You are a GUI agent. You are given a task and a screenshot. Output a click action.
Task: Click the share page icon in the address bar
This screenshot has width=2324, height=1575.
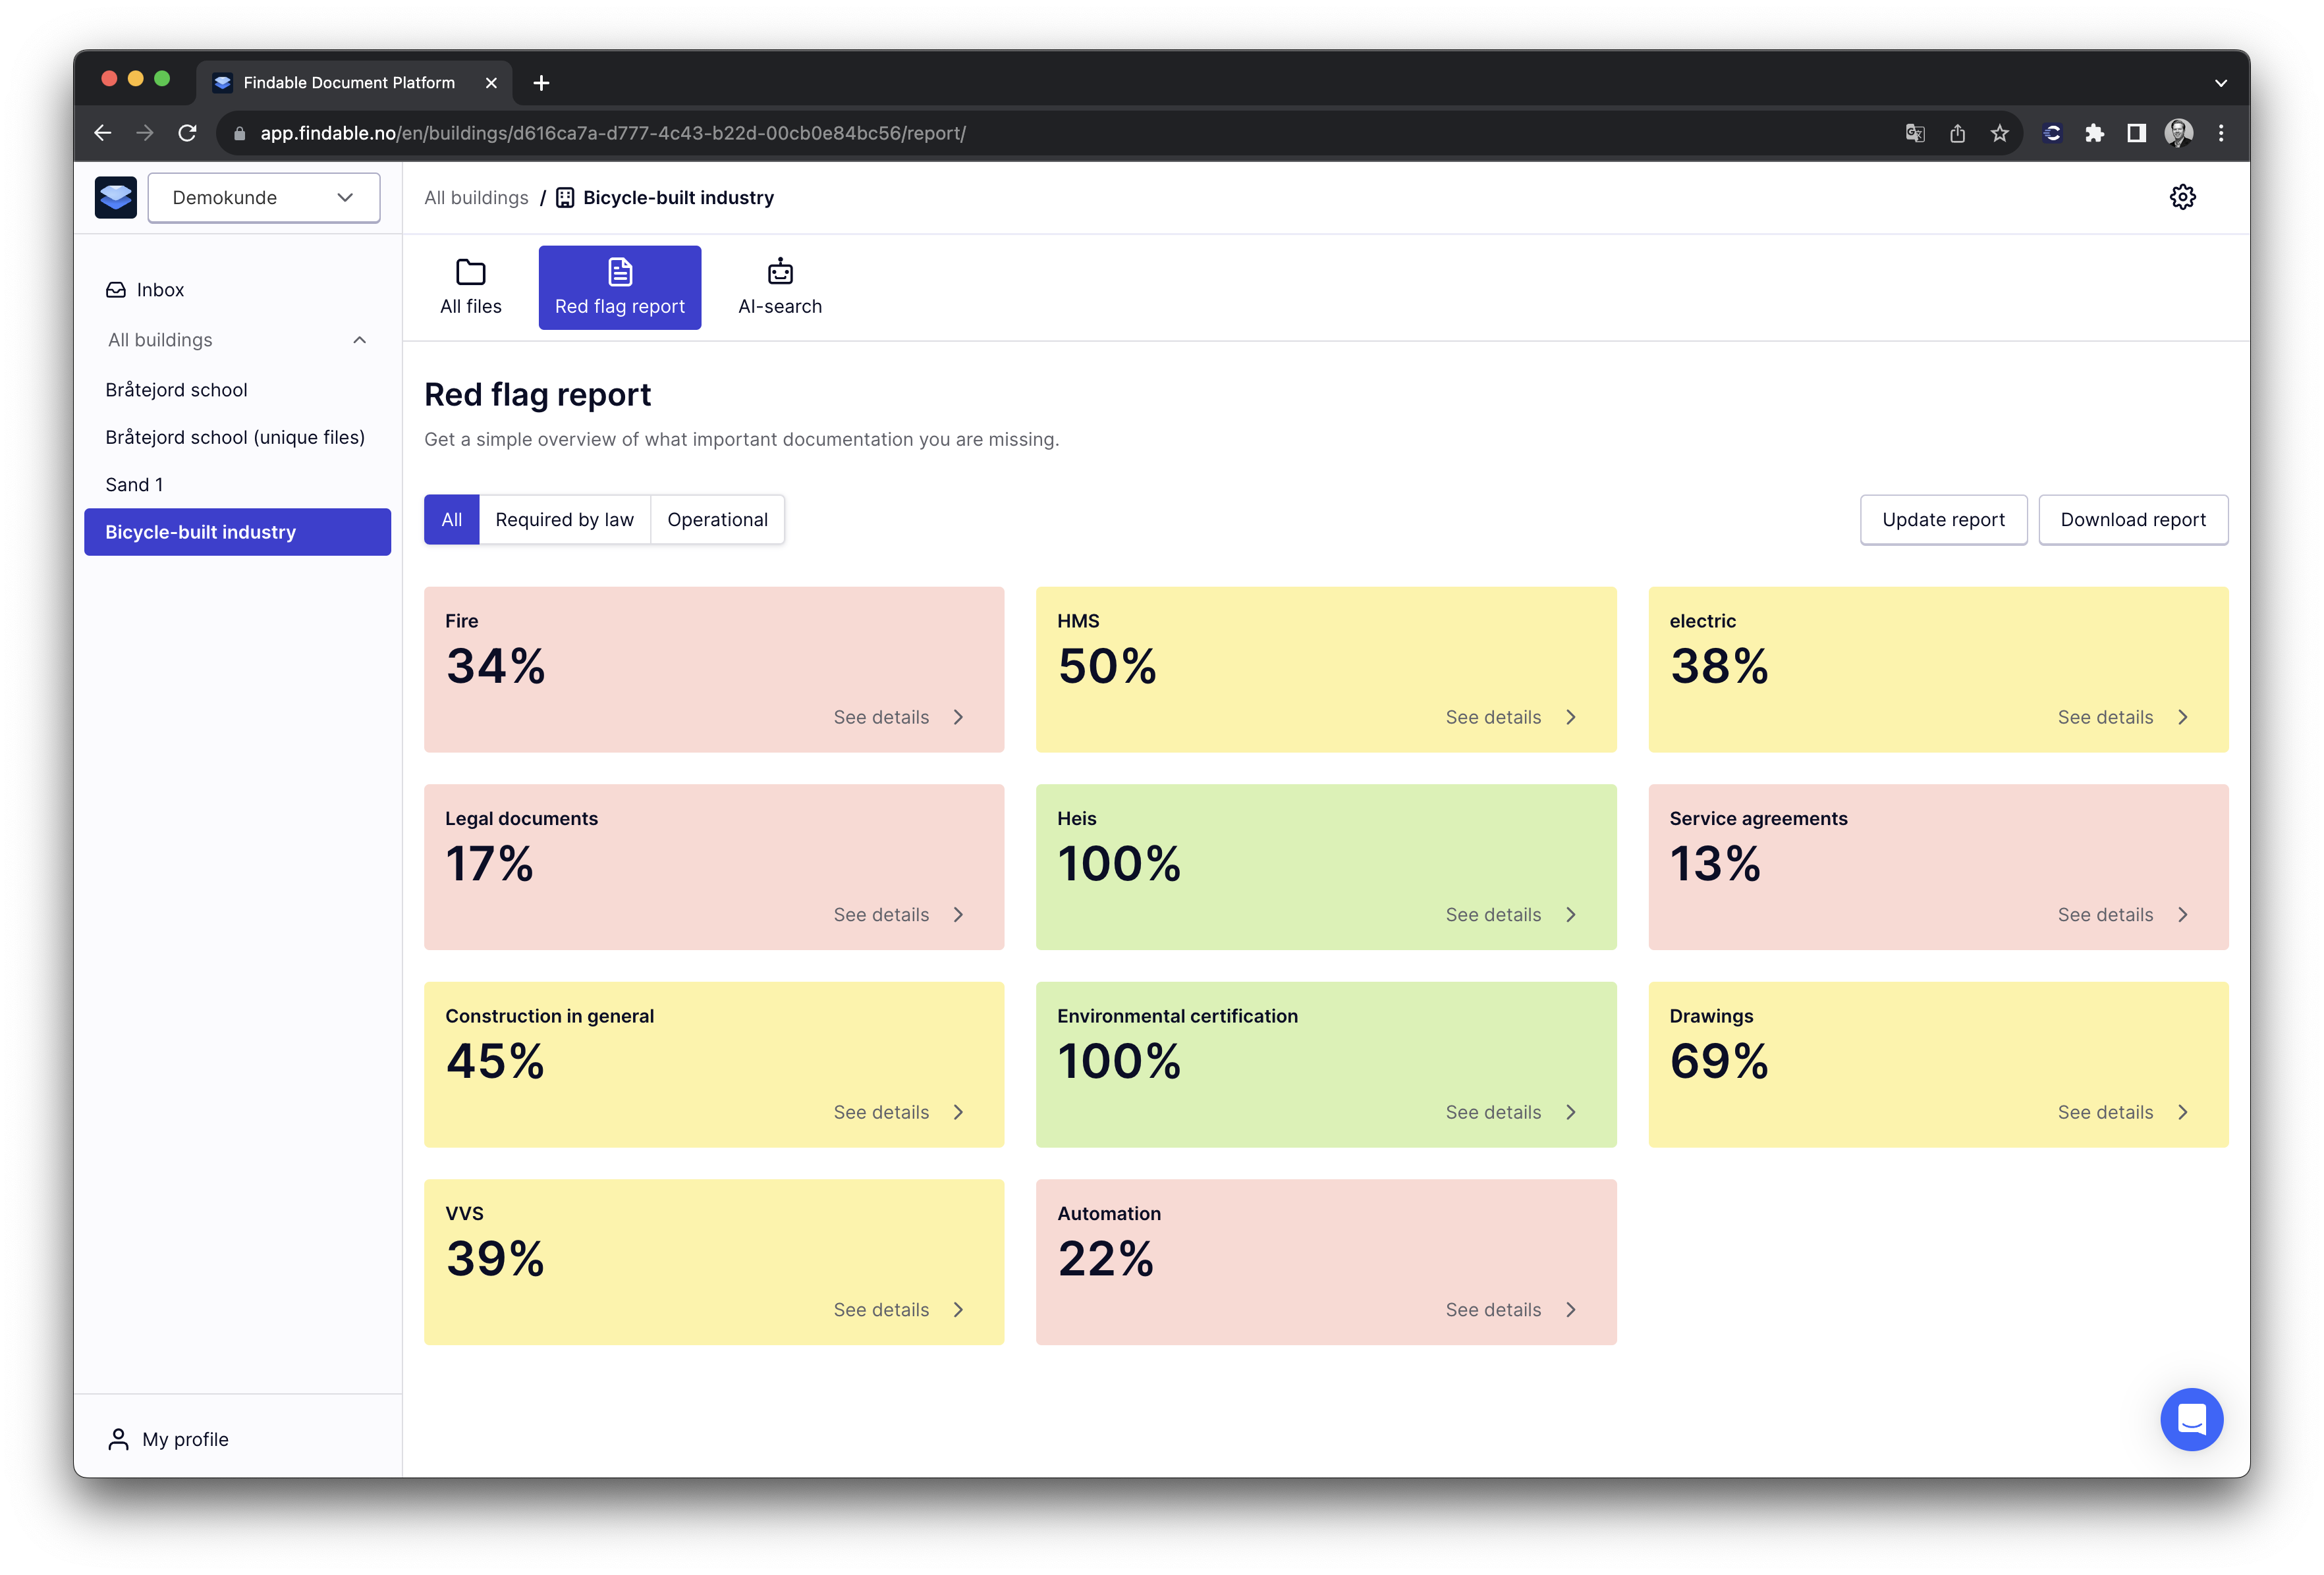pyautogui.click(x=1957, y=133)
